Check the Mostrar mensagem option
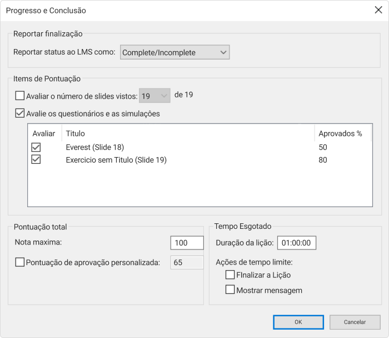Screen dimensions: 389x338 coord(230,290)
